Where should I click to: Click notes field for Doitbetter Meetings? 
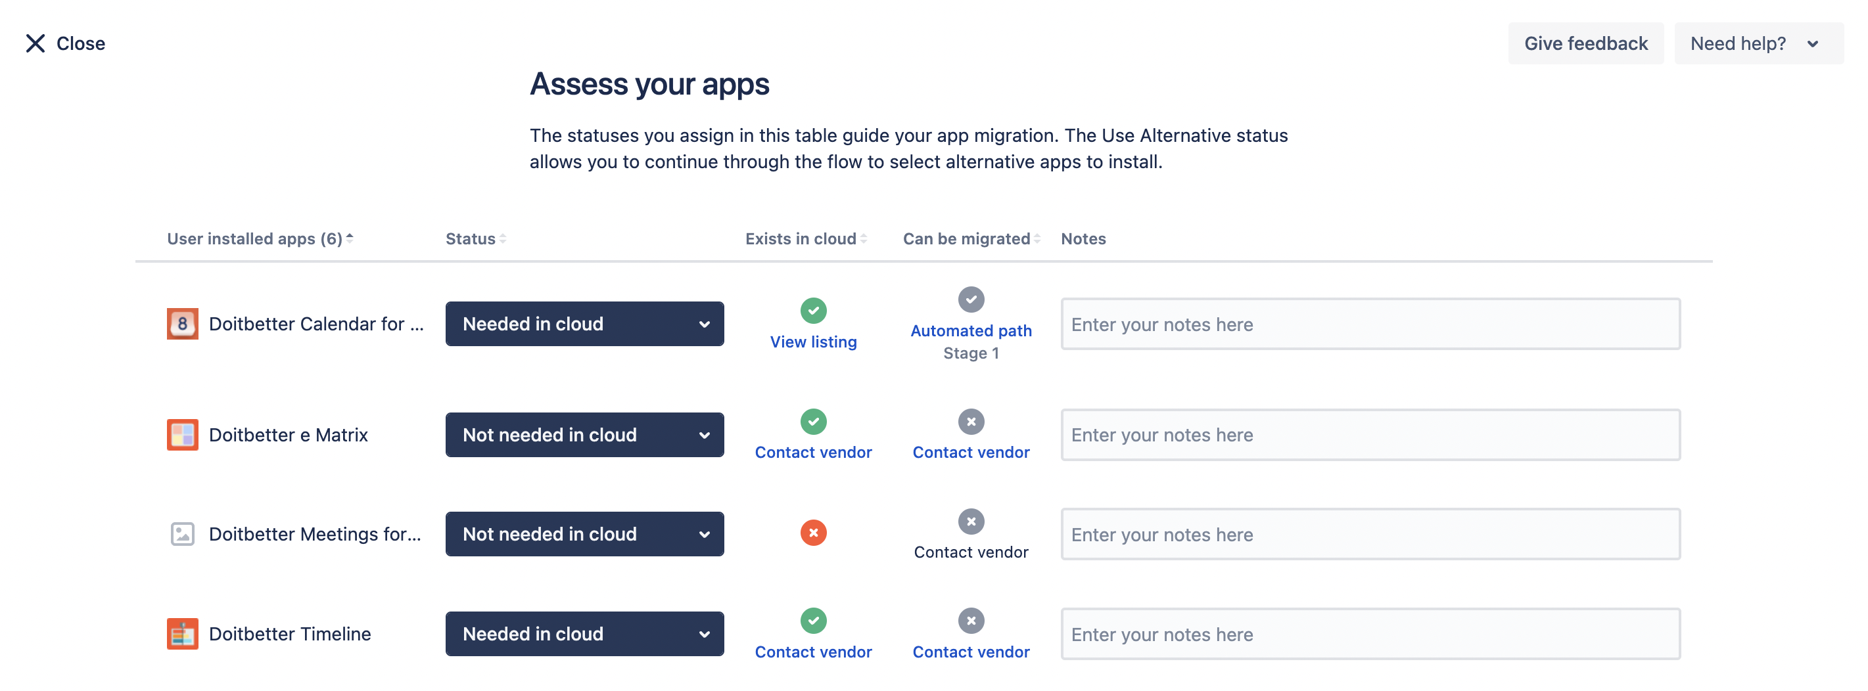pyautogui.click(x=1370, y=535)
